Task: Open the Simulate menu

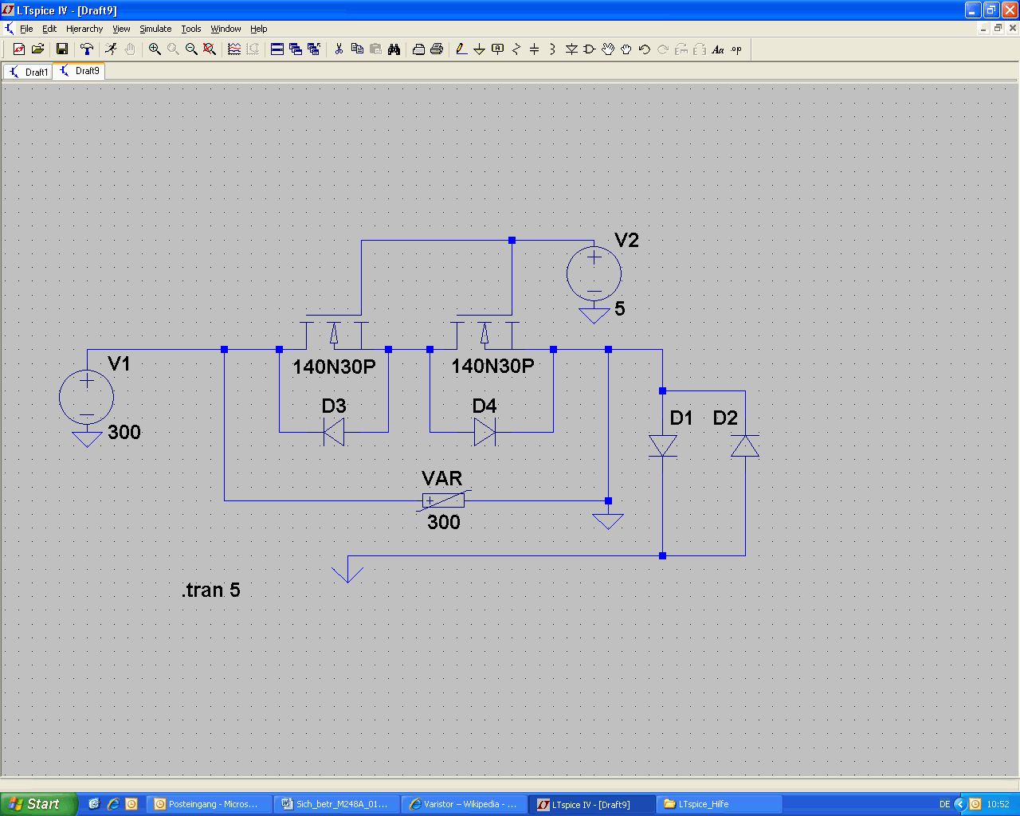Action: 155,29
